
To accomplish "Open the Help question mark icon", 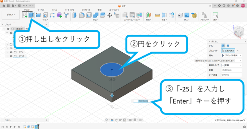I will click(237, 6).
